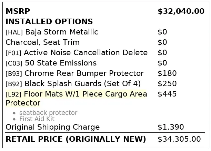Click the [HAL] option code
Screen dimensions: 211x151
14,32
